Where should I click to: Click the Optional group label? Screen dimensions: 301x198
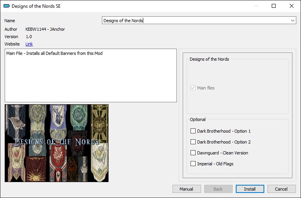198,119
